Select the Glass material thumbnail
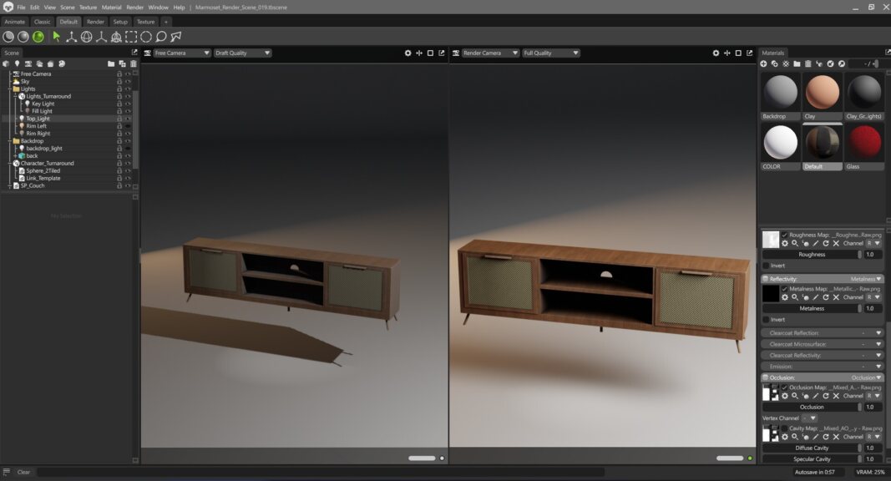Screen dimensions: 891x481 coord(864,143)
